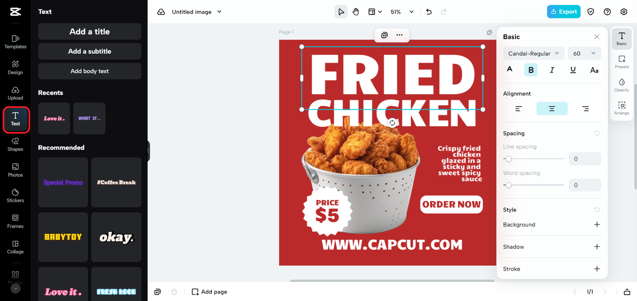Open the Opacity panel

(x=622, y=85)
